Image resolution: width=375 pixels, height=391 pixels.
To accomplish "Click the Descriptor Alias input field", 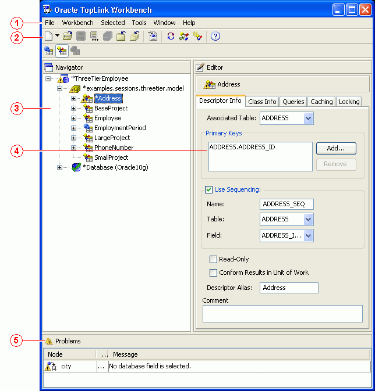I will coord(289,288).
